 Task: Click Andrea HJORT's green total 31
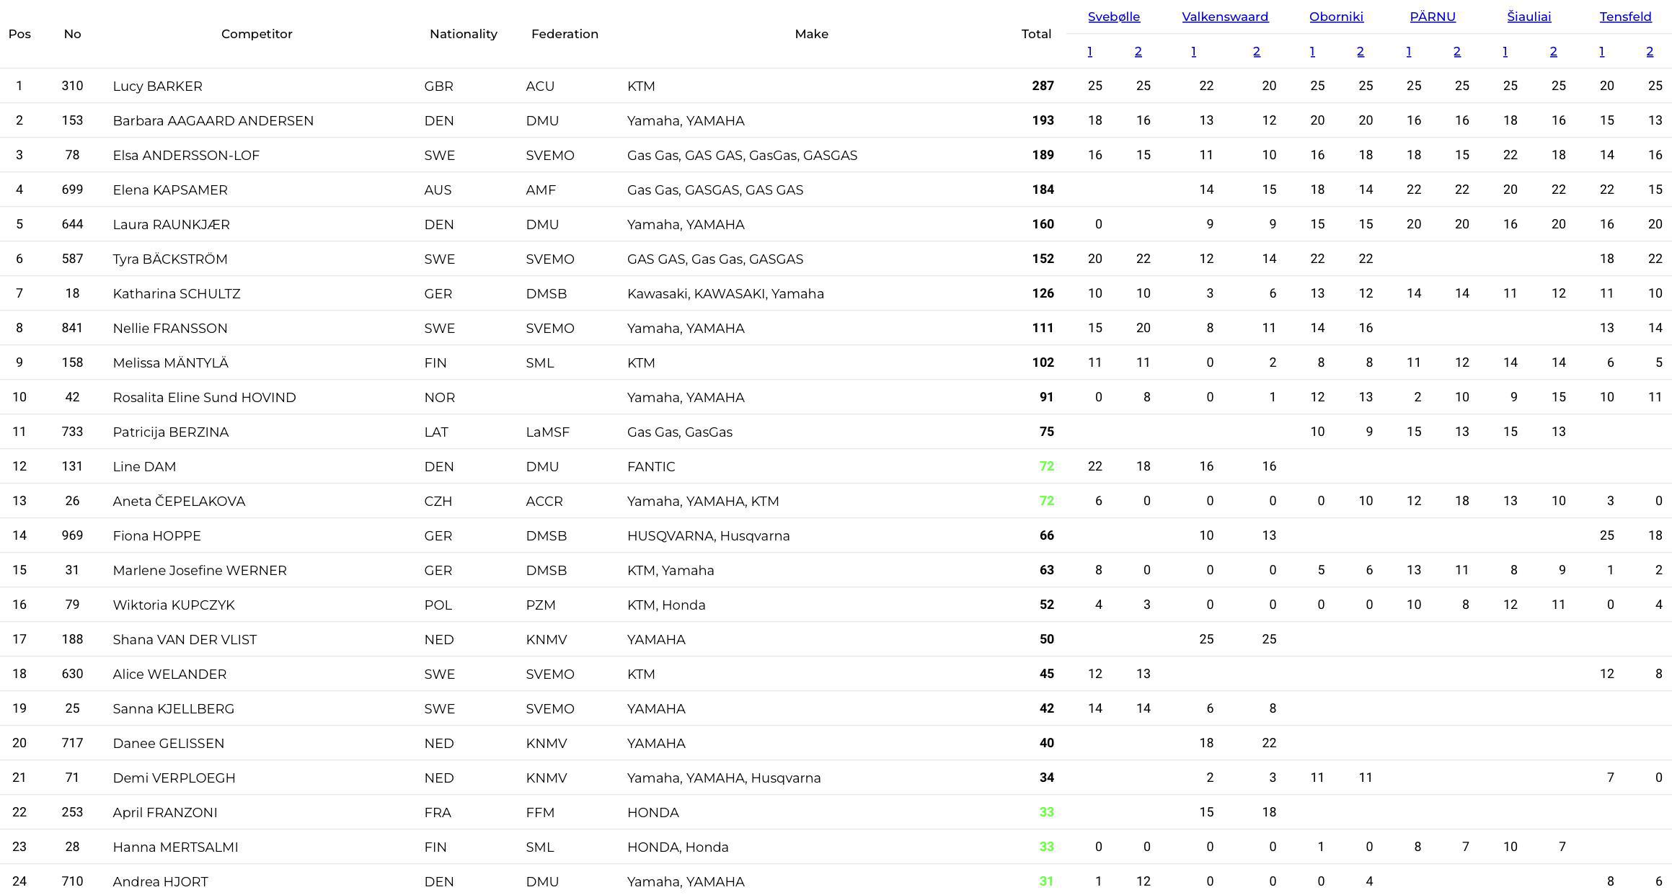[x=1046, y=881]
